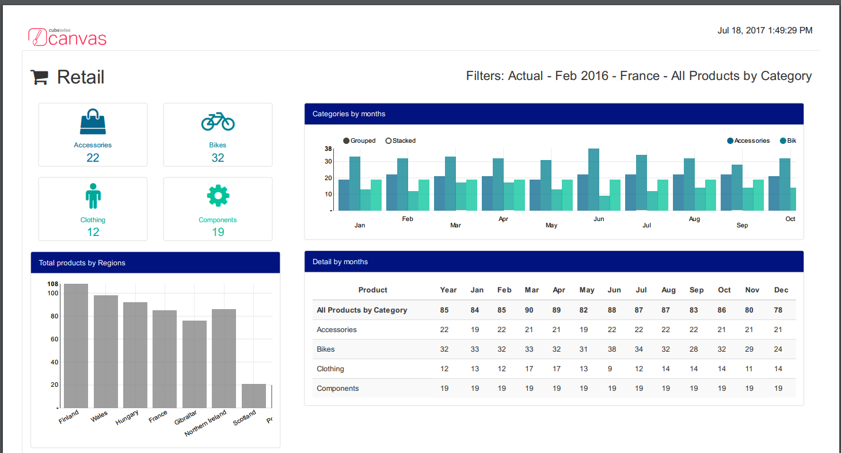Click the Bikes bicycle icon

click(218, 121)
